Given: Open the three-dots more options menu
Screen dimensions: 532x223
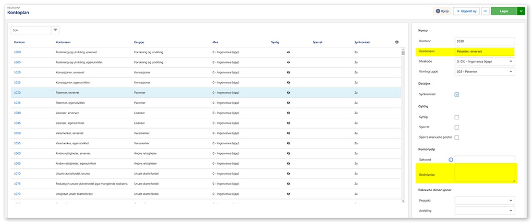Looking at the screenshot, I should (x=485, y=11).
